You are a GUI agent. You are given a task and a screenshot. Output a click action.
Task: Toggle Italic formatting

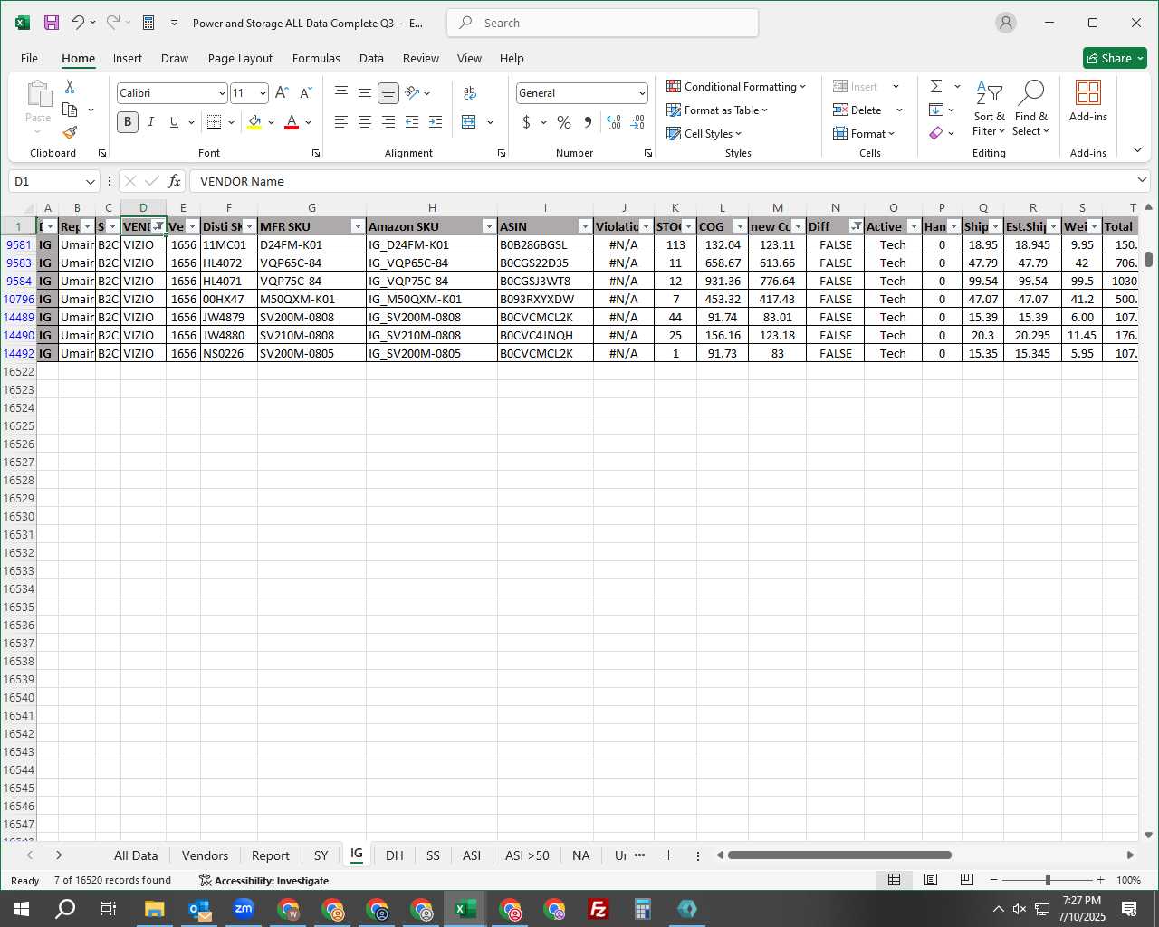click(x=150, y=122)
